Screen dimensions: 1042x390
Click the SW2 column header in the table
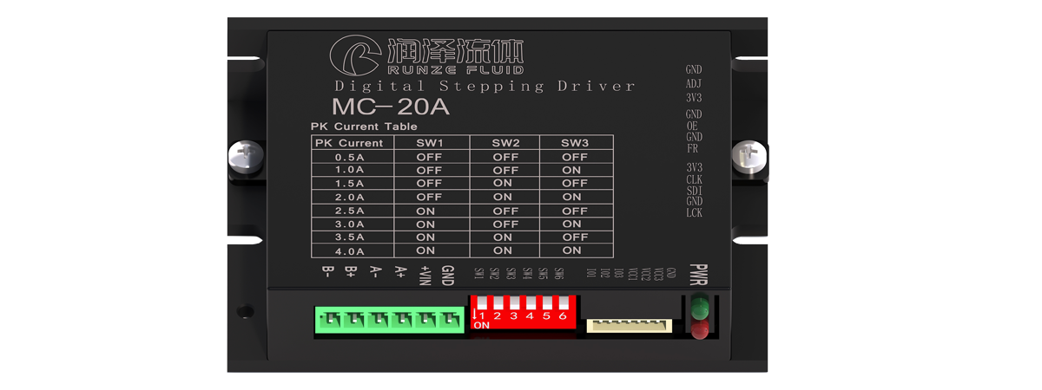505,143
